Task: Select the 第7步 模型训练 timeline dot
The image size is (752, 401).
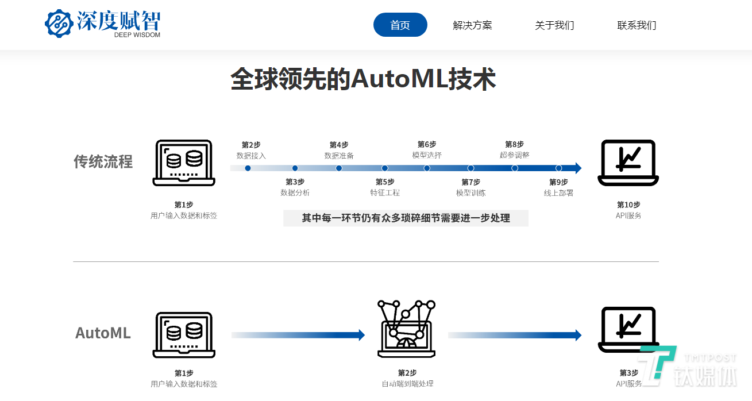Action: pos(471,168)
